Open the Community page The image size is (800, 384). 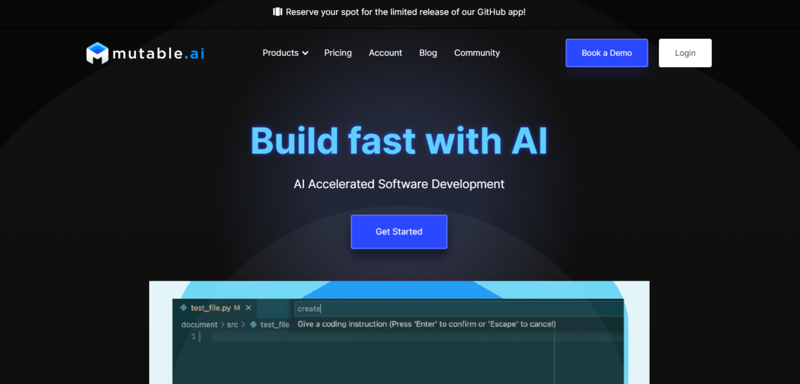point(477,53)
